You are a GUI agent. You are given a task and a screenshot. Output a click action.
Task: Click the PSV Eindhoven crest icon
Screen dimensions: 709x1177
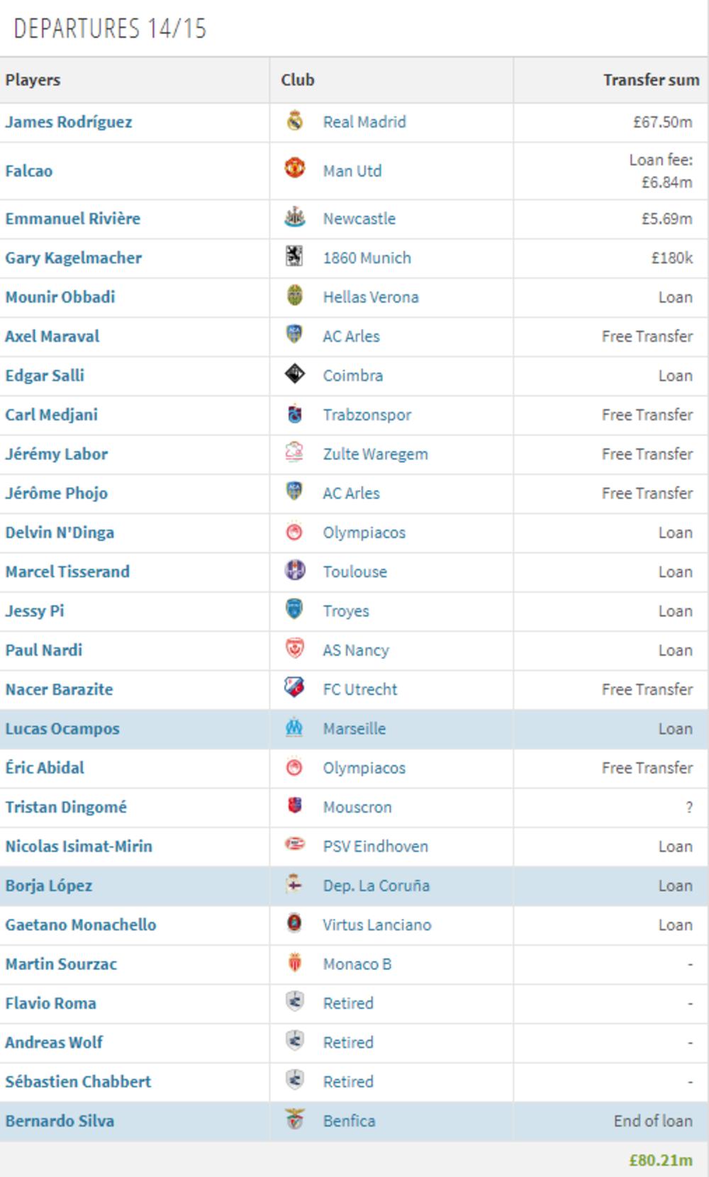[x=294, y=846]
